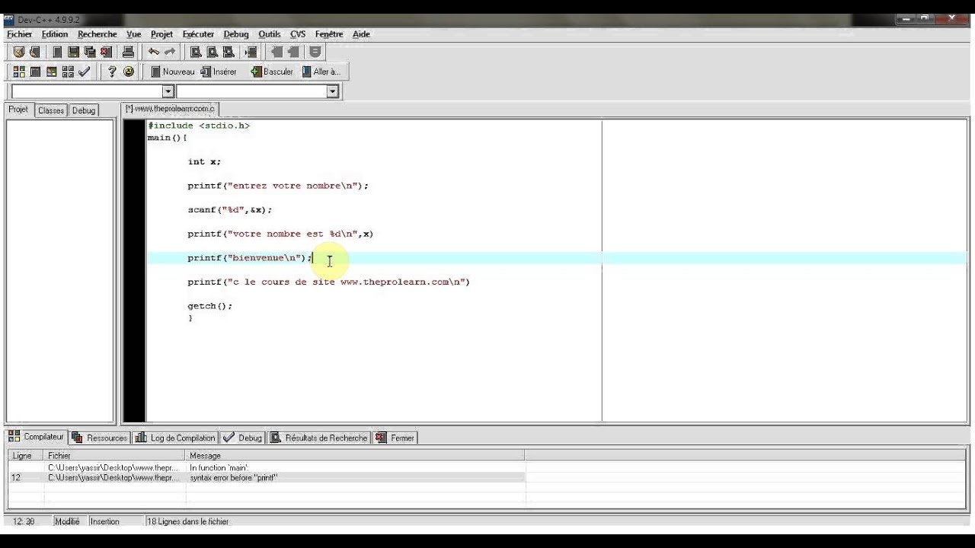
Task: Click the Compile icon with colored squares
Action: [x=19, y=72]
